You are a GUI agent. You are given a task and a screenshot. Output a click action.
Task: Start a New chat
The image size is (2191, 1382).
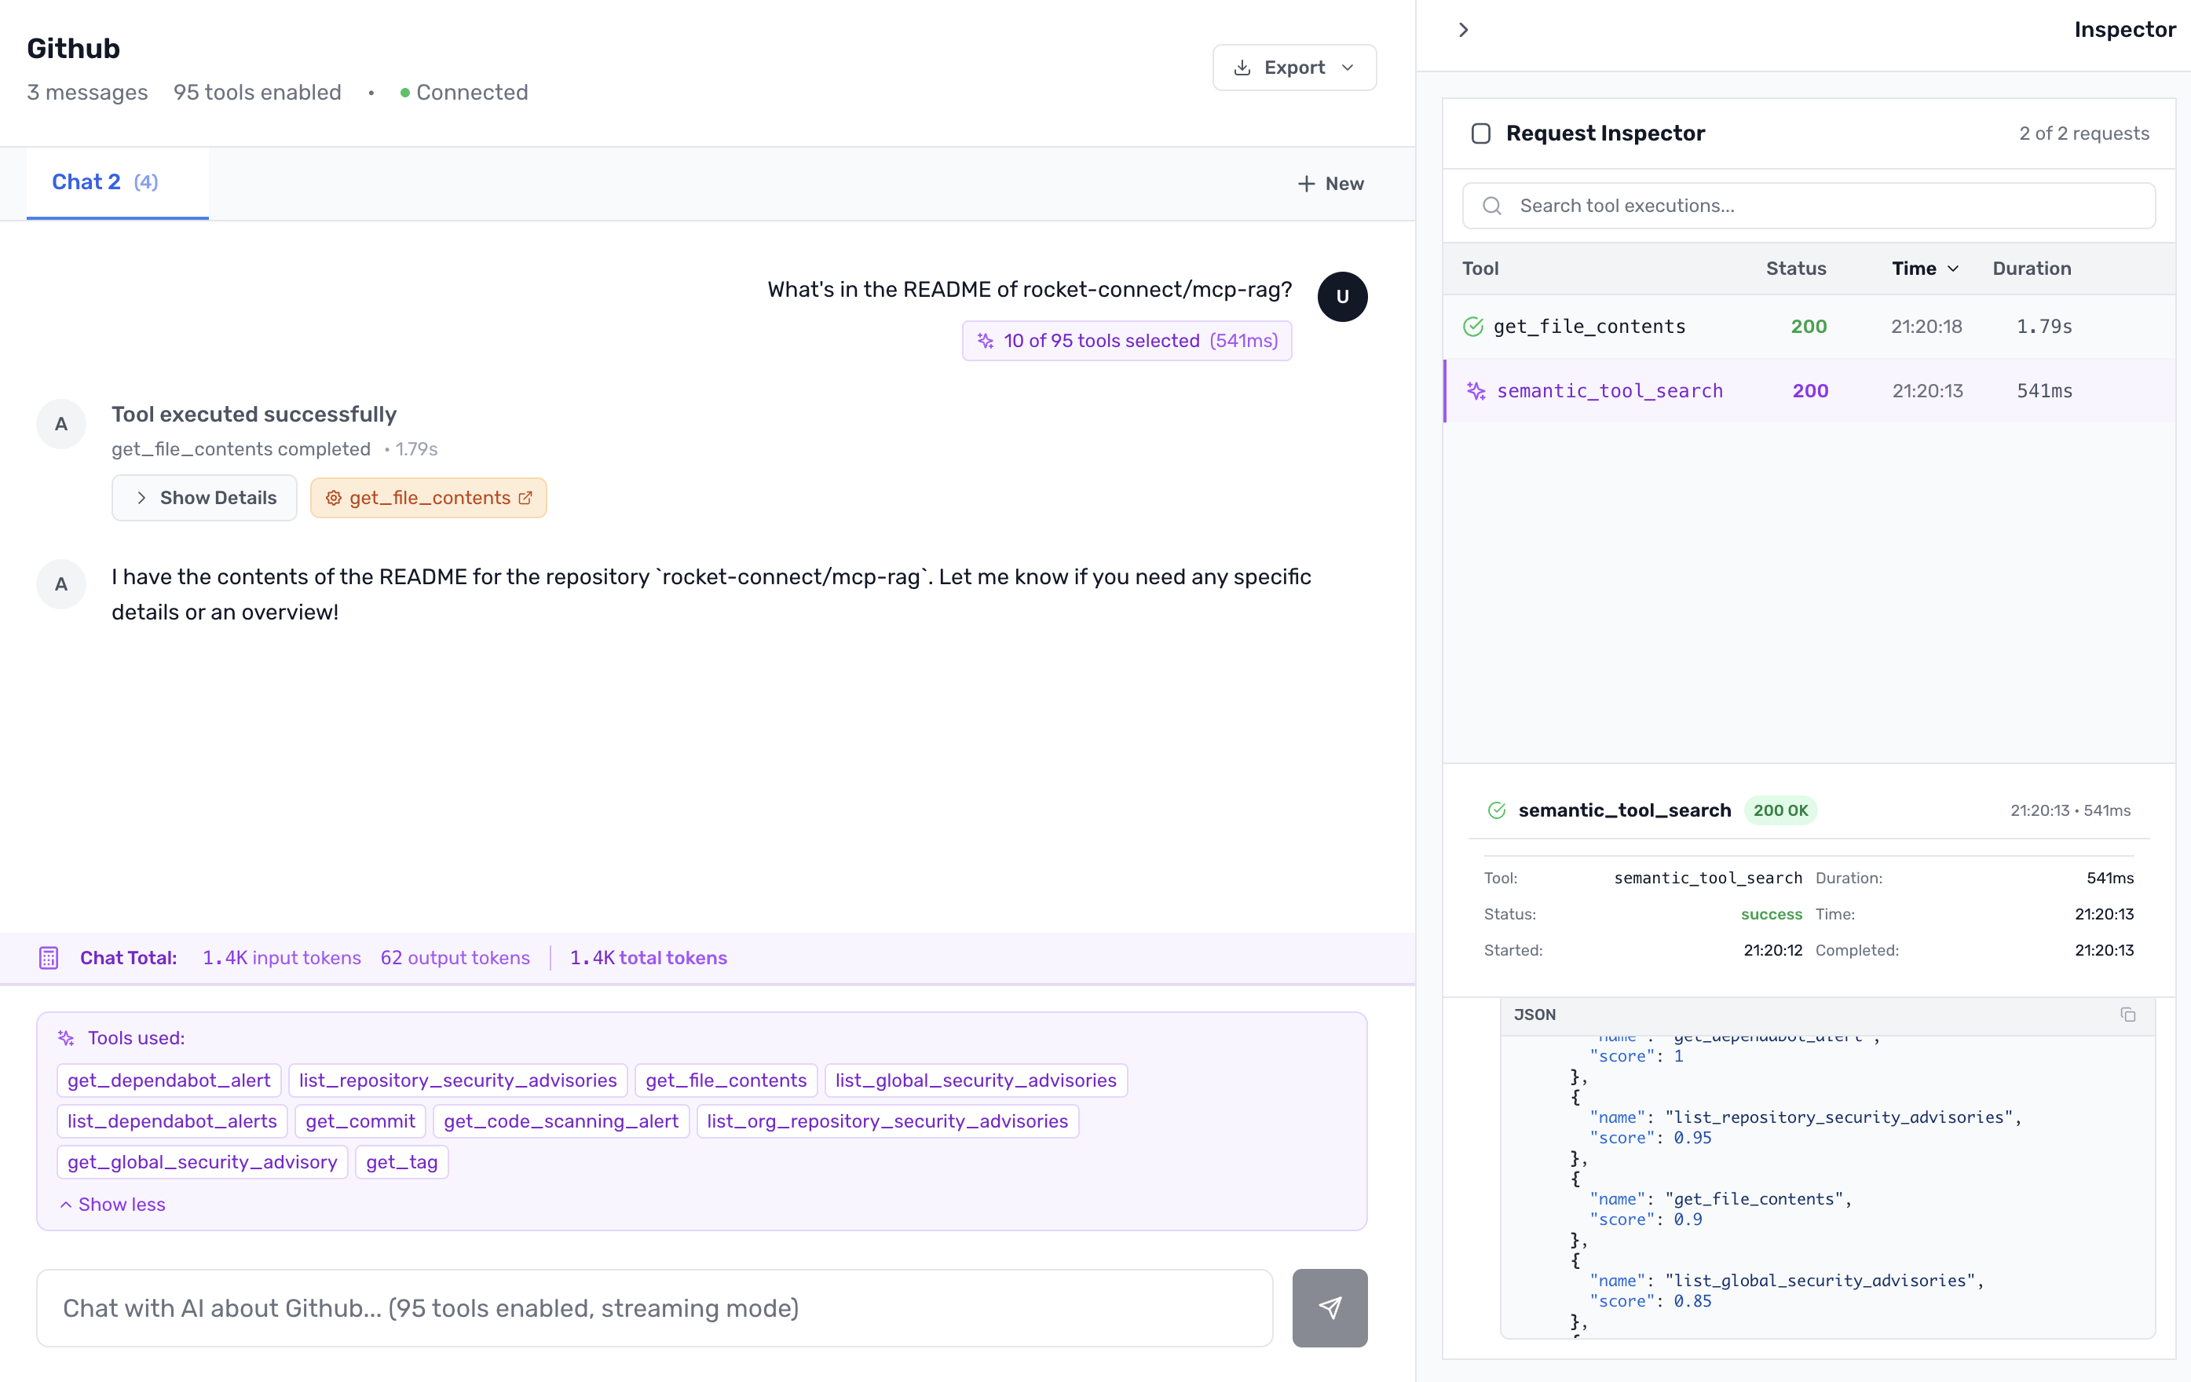[x=1330, y=184]
